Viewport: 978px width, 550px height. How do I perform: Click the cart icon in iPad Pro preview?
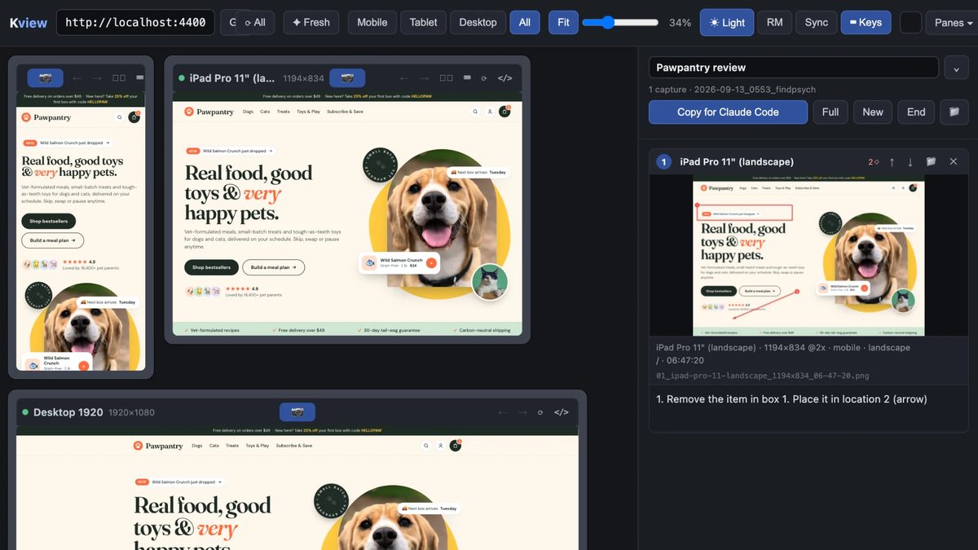click(504, 112)
